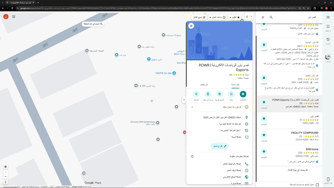Share the place via مشاركة icon

tap(196, 94)
